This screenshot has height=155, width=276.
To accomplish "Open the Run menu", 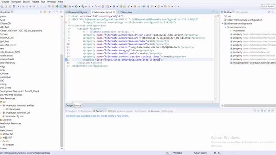I will pyautogui.click(x=43, y=2).
